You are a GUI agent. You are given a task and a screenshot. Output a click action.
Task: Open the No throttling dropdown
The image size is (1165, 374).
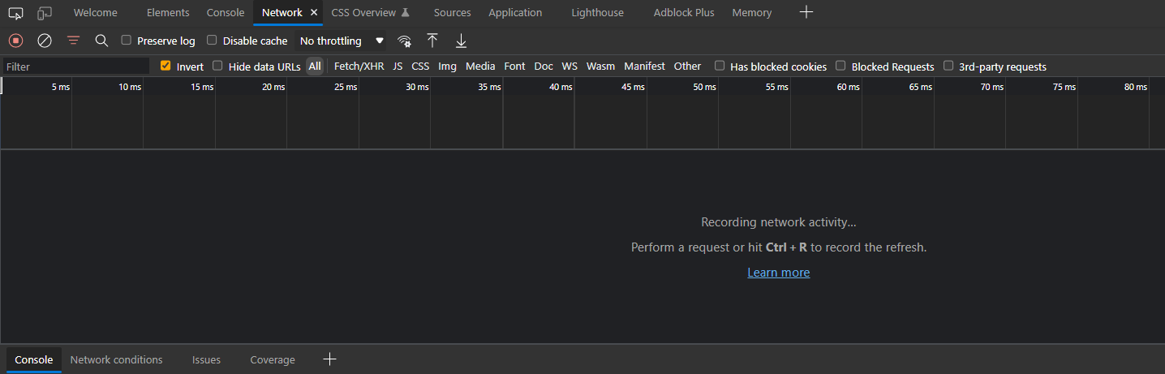click(x=341, y=41)
